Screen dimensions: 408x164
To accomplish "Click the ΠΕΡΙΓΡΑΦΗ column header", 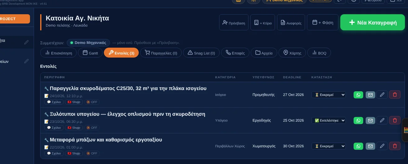I will (54, 77).
